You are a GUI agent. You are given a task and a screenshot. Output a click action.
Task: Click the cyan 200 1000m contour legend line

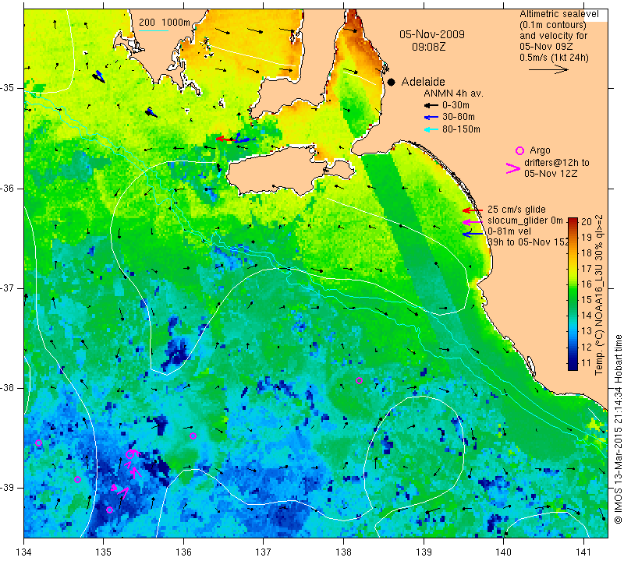coord(154,30)
